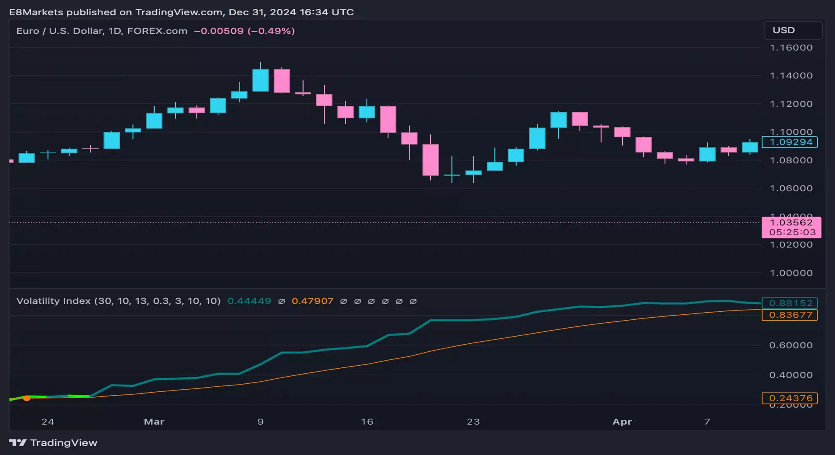835x455 pixels.
Task: Click the 0.24376 orange value label
Action: point(789,398)
